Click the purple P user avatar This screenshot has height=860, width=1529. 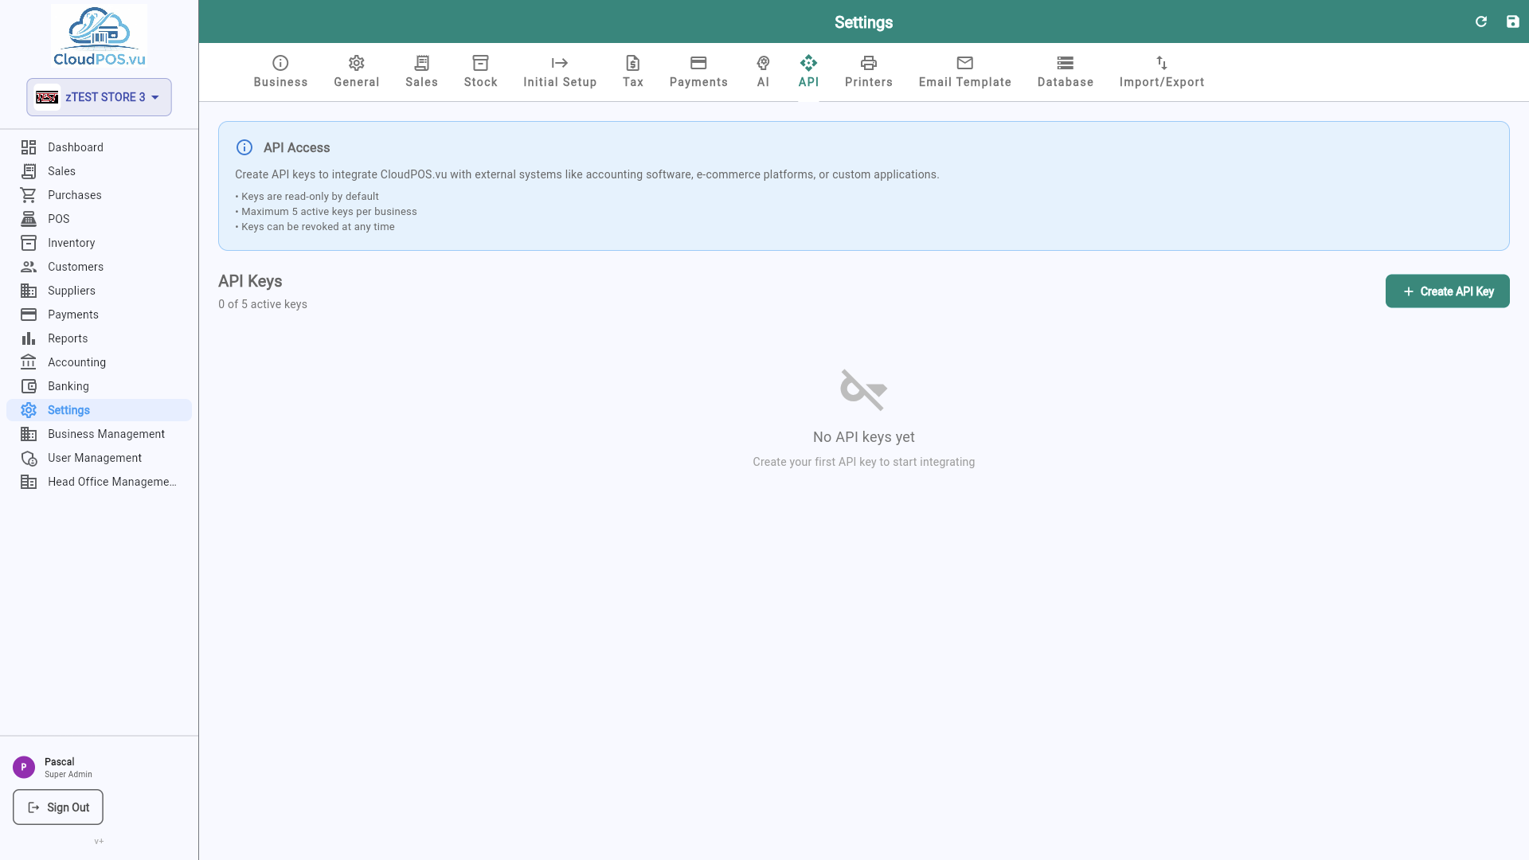pos(24,767)
